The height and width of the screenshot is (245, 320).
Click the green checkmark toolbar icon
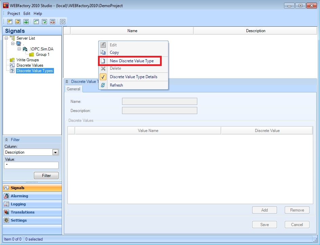[x=44, y=22]
